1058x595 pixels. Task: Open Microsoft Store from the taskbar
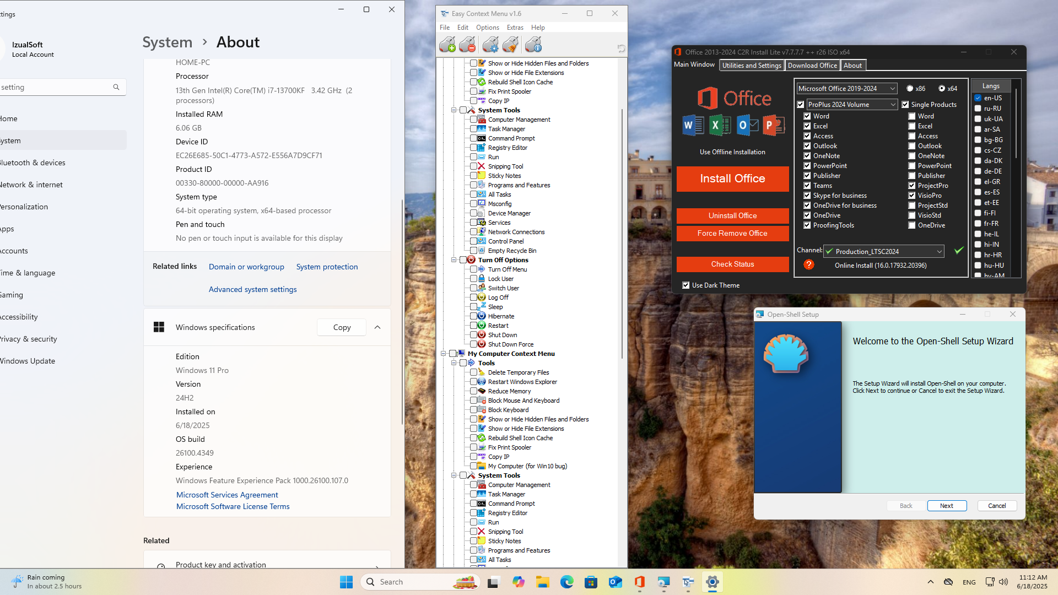coord(591,582)
